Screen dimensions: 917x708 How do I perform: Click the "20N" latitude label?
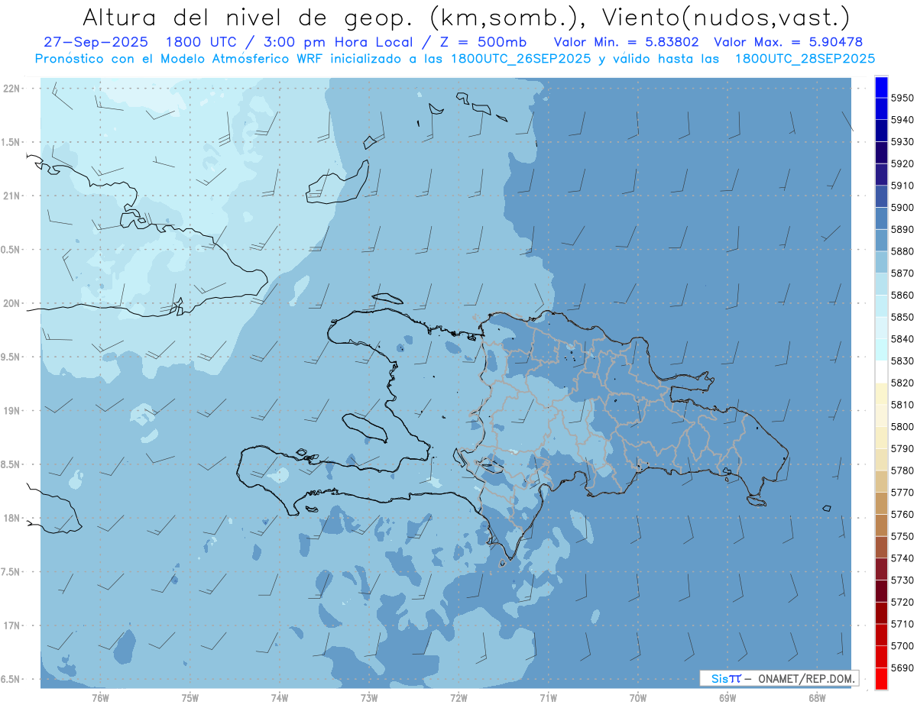(x=12, y=303)
